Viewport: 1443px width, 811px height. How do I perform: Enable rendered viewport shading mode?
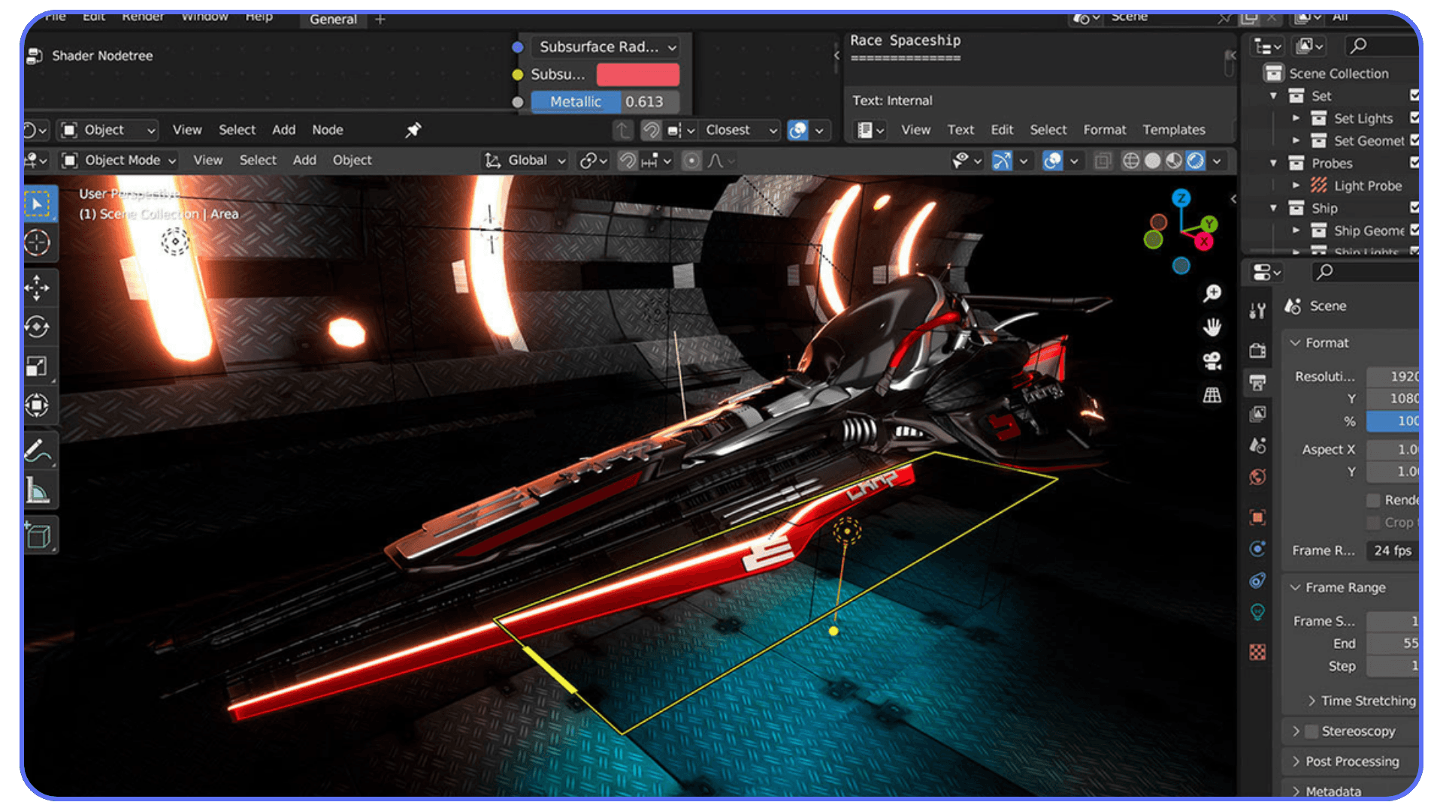click(1196, 161)
